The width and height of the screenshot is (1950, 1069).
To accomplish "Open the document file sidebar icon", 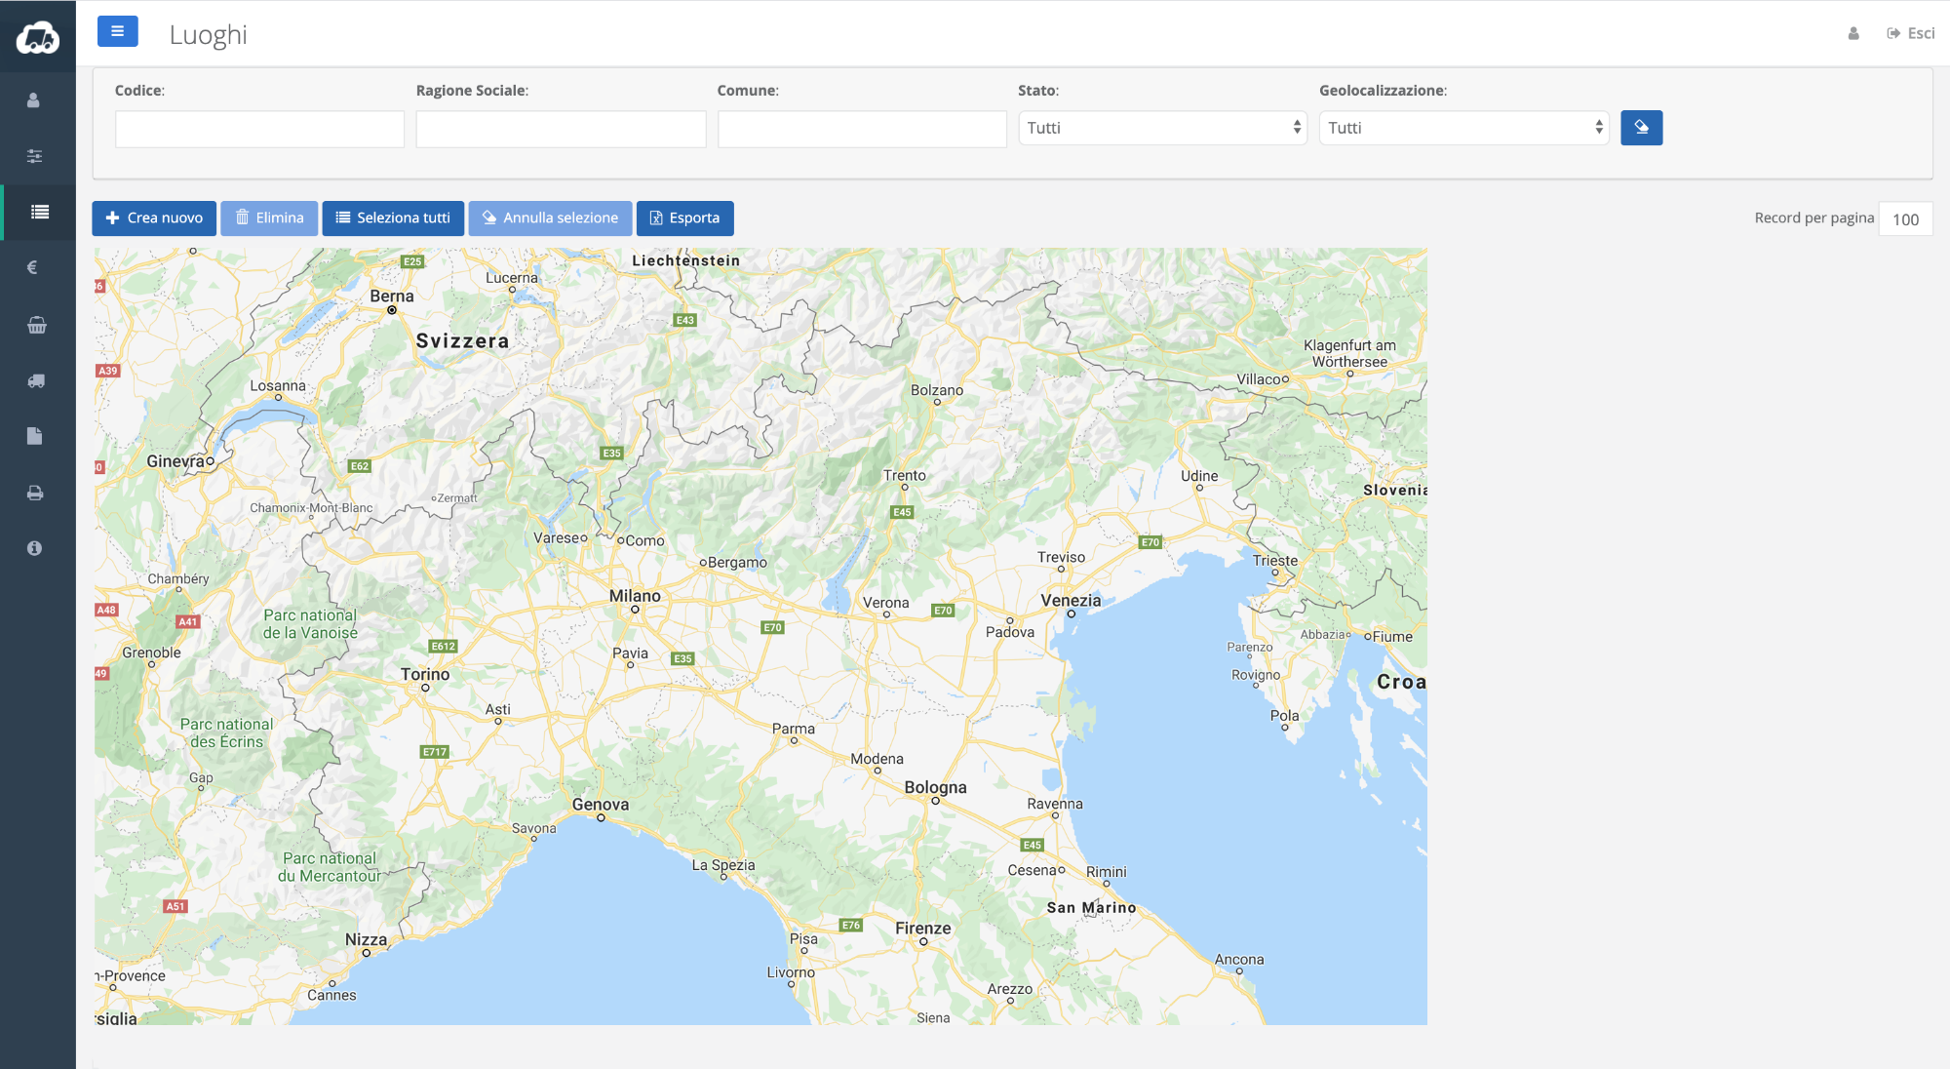I will [x=34, y=436].
